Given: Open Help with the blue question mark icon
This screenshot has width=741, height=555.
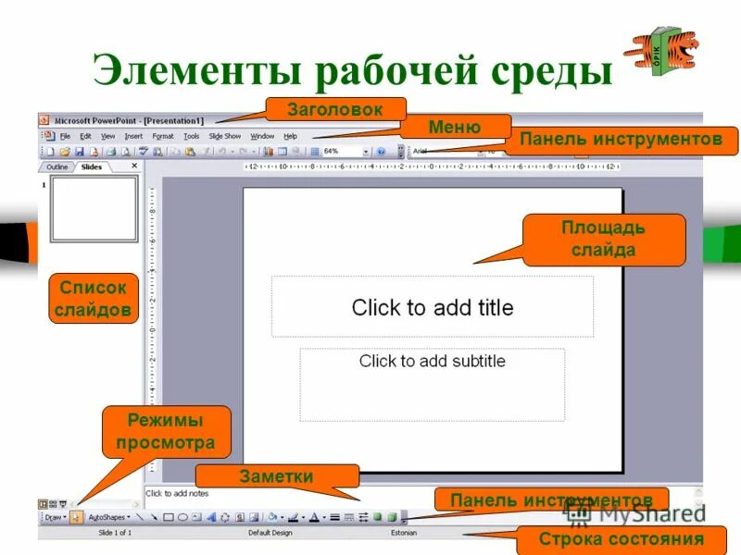Looking at the screenshot, I should 382,152.
